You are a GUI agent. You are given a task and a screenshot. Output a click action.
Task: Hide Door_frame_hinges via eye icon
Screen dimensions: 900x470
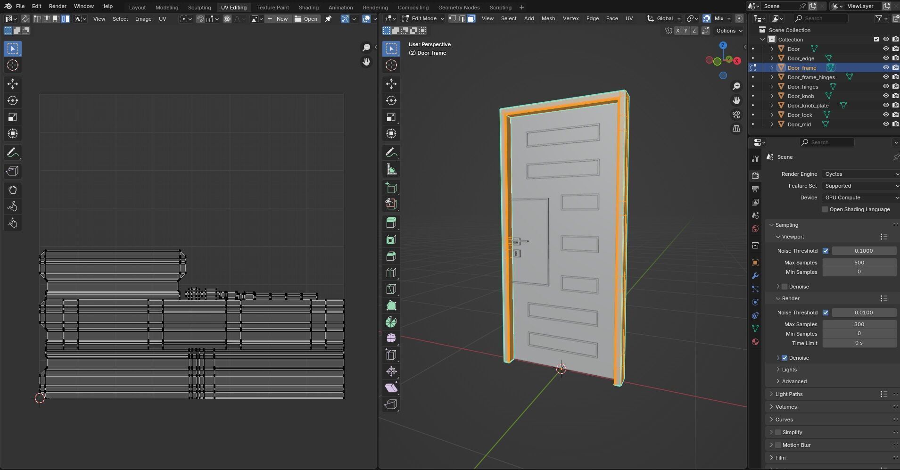(x=886, y=77)
